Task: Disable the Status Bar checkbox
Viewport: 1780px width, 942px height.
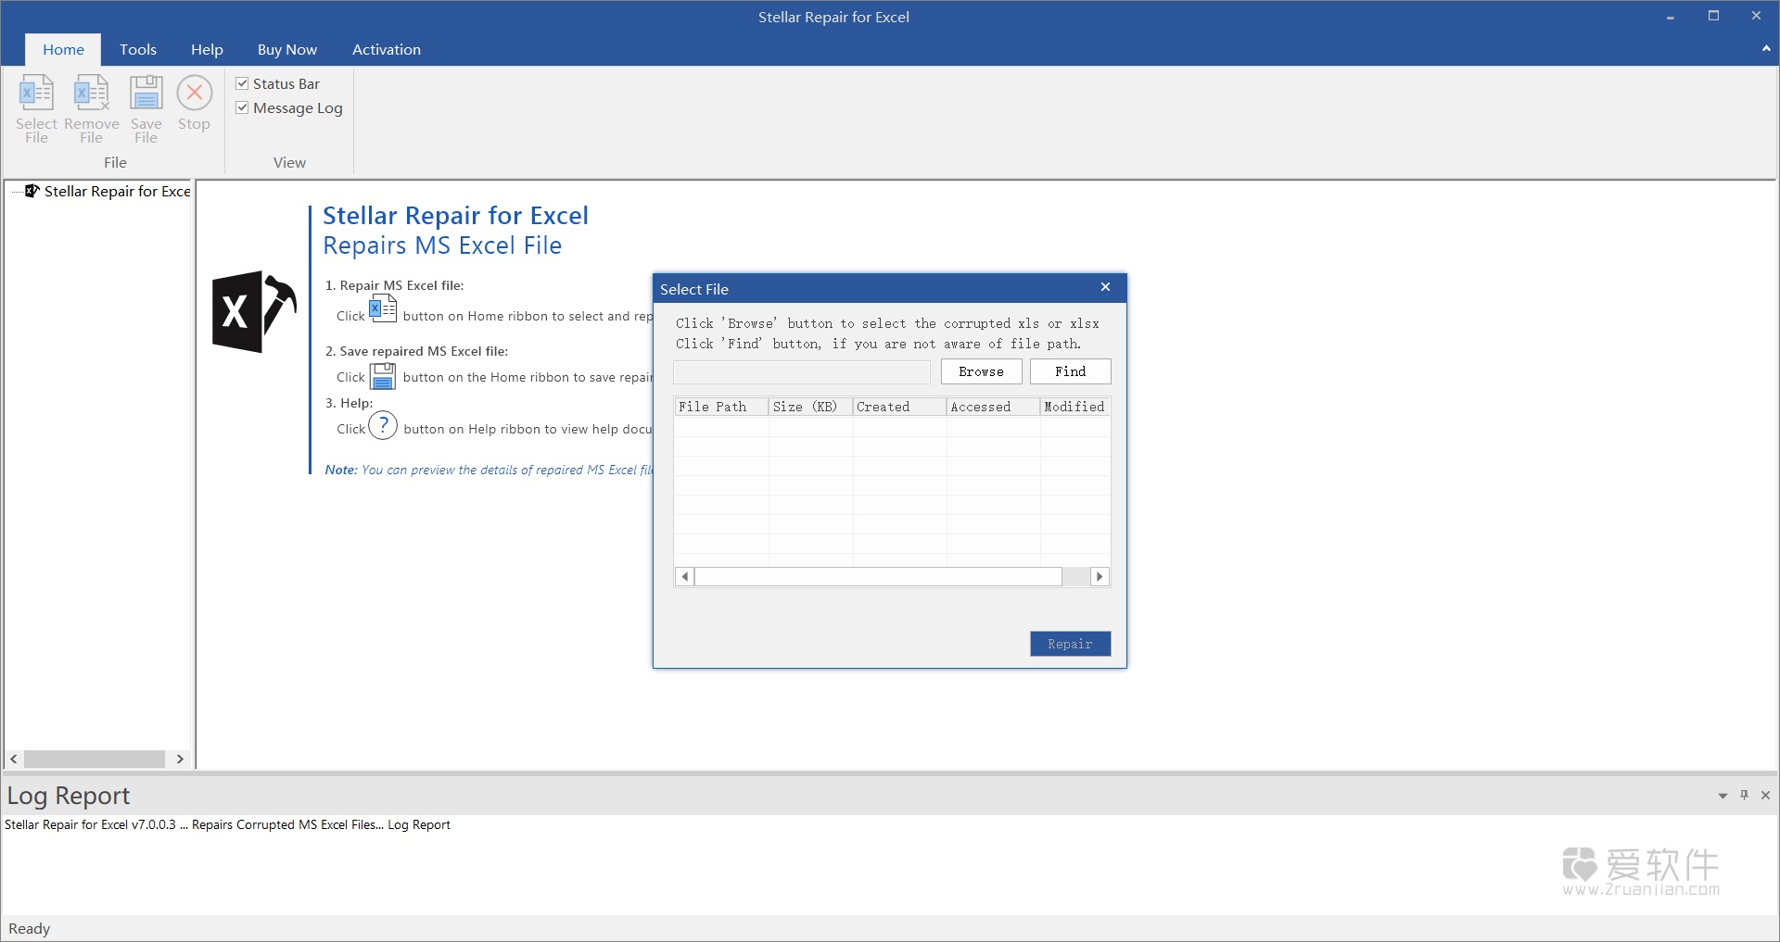Action: [242, 82]
